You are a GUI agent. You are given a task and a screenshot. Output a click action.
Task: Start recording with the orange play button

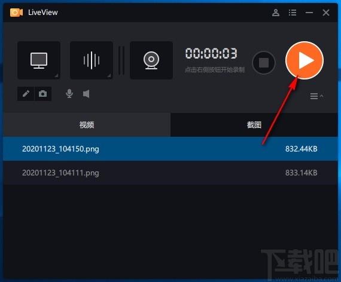coord(305,60)
